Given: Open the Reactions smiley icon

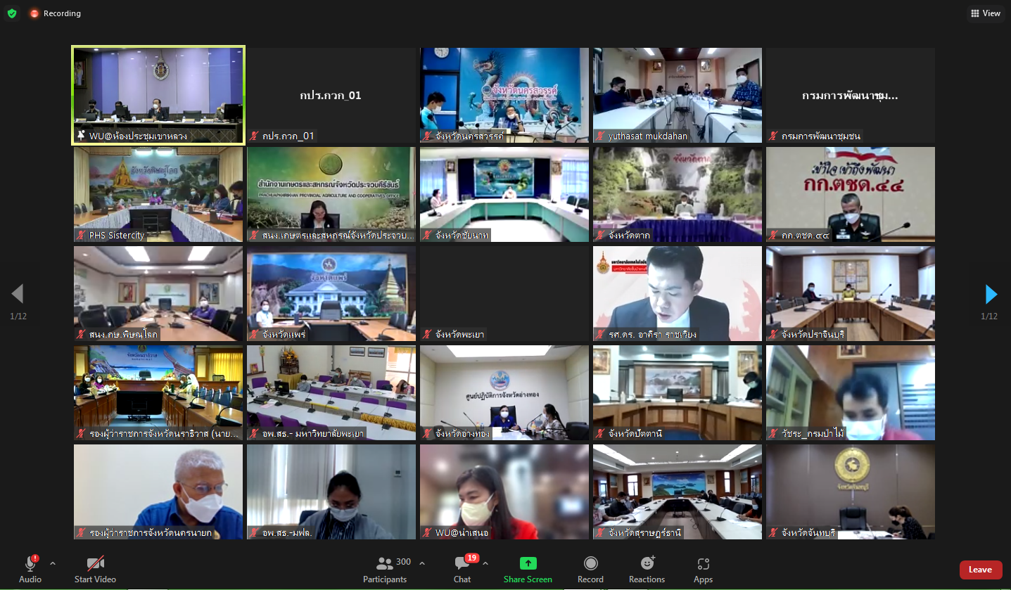Looking at the screenshot, I should pyautogui.click(x=647, y=563).
